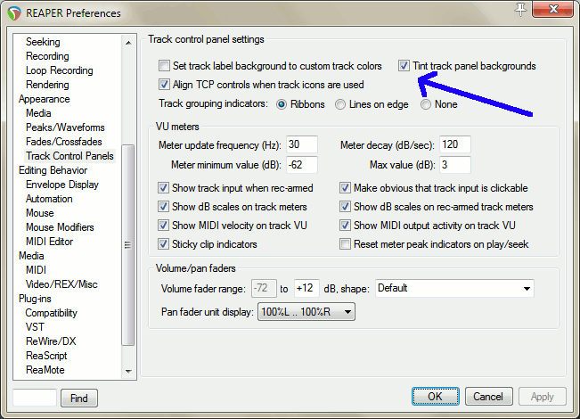Open MIDI Editor preferences

50,242
